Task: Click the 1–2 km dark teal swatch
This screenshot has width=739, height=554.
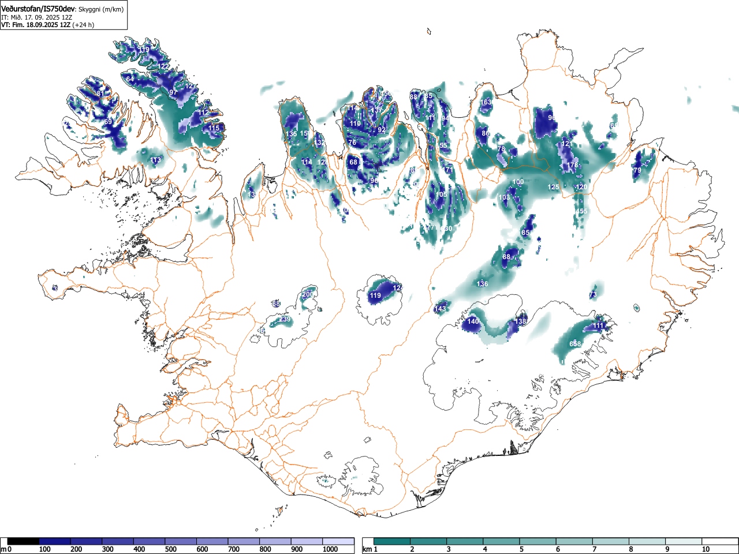Action: click(393, 541)
